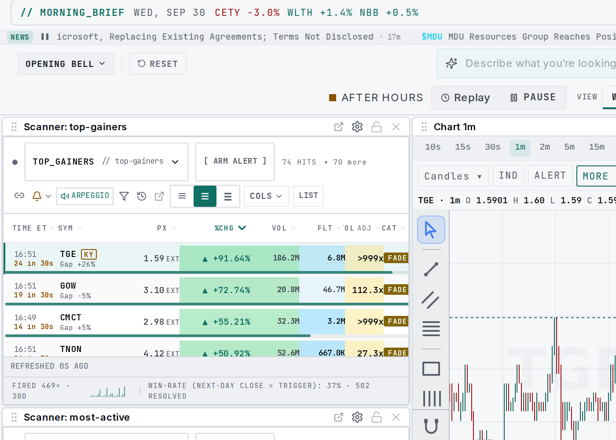Image resolution: width=616 pixels, height=440 pixels.
Task: Open settings gear for Scanner: most-active
Action: pos(357,417)
